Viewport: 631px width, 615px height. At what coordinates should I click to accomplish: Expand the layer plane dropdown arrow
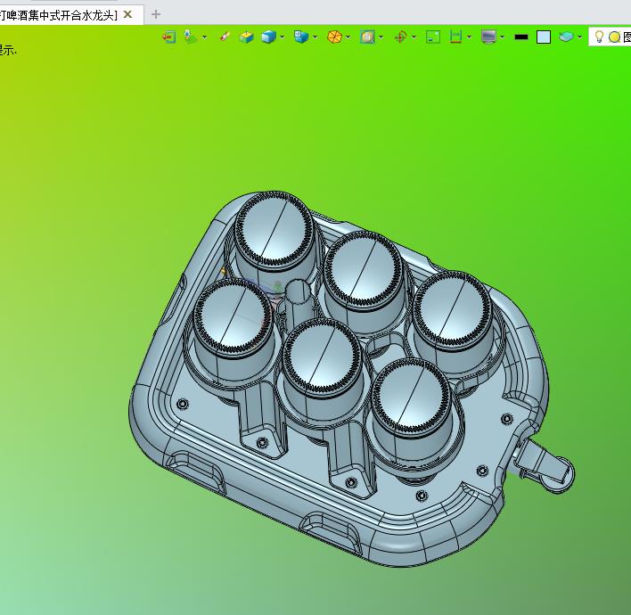(x=579, y=37)
